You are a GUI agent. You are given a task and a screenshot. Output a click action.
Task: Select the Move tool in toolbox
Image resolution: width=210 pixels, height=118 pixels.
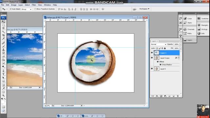click(x=4, y=22)
